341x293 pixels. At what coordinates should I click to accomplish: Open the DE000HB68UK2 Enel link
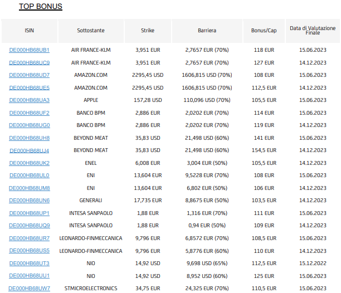[x=30, y=163]
